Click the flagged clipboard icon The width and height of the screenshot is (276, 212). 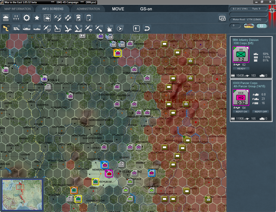78,18
